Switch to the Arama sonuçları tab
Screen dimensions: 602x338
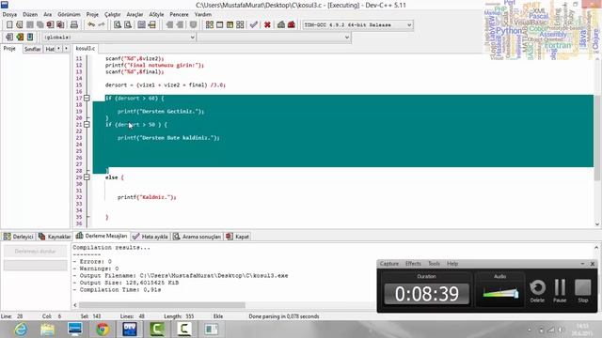pyautogui.click(x=197, y=237)
